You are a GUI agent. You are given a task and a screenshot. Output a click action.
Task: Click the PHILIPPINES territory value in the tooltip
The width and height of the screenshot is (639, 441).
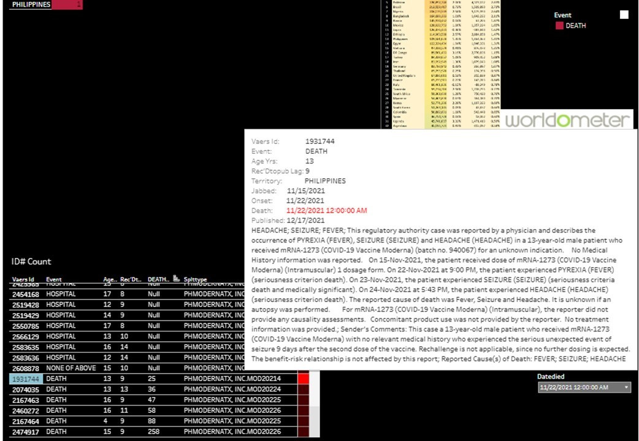tap(325, 181)
